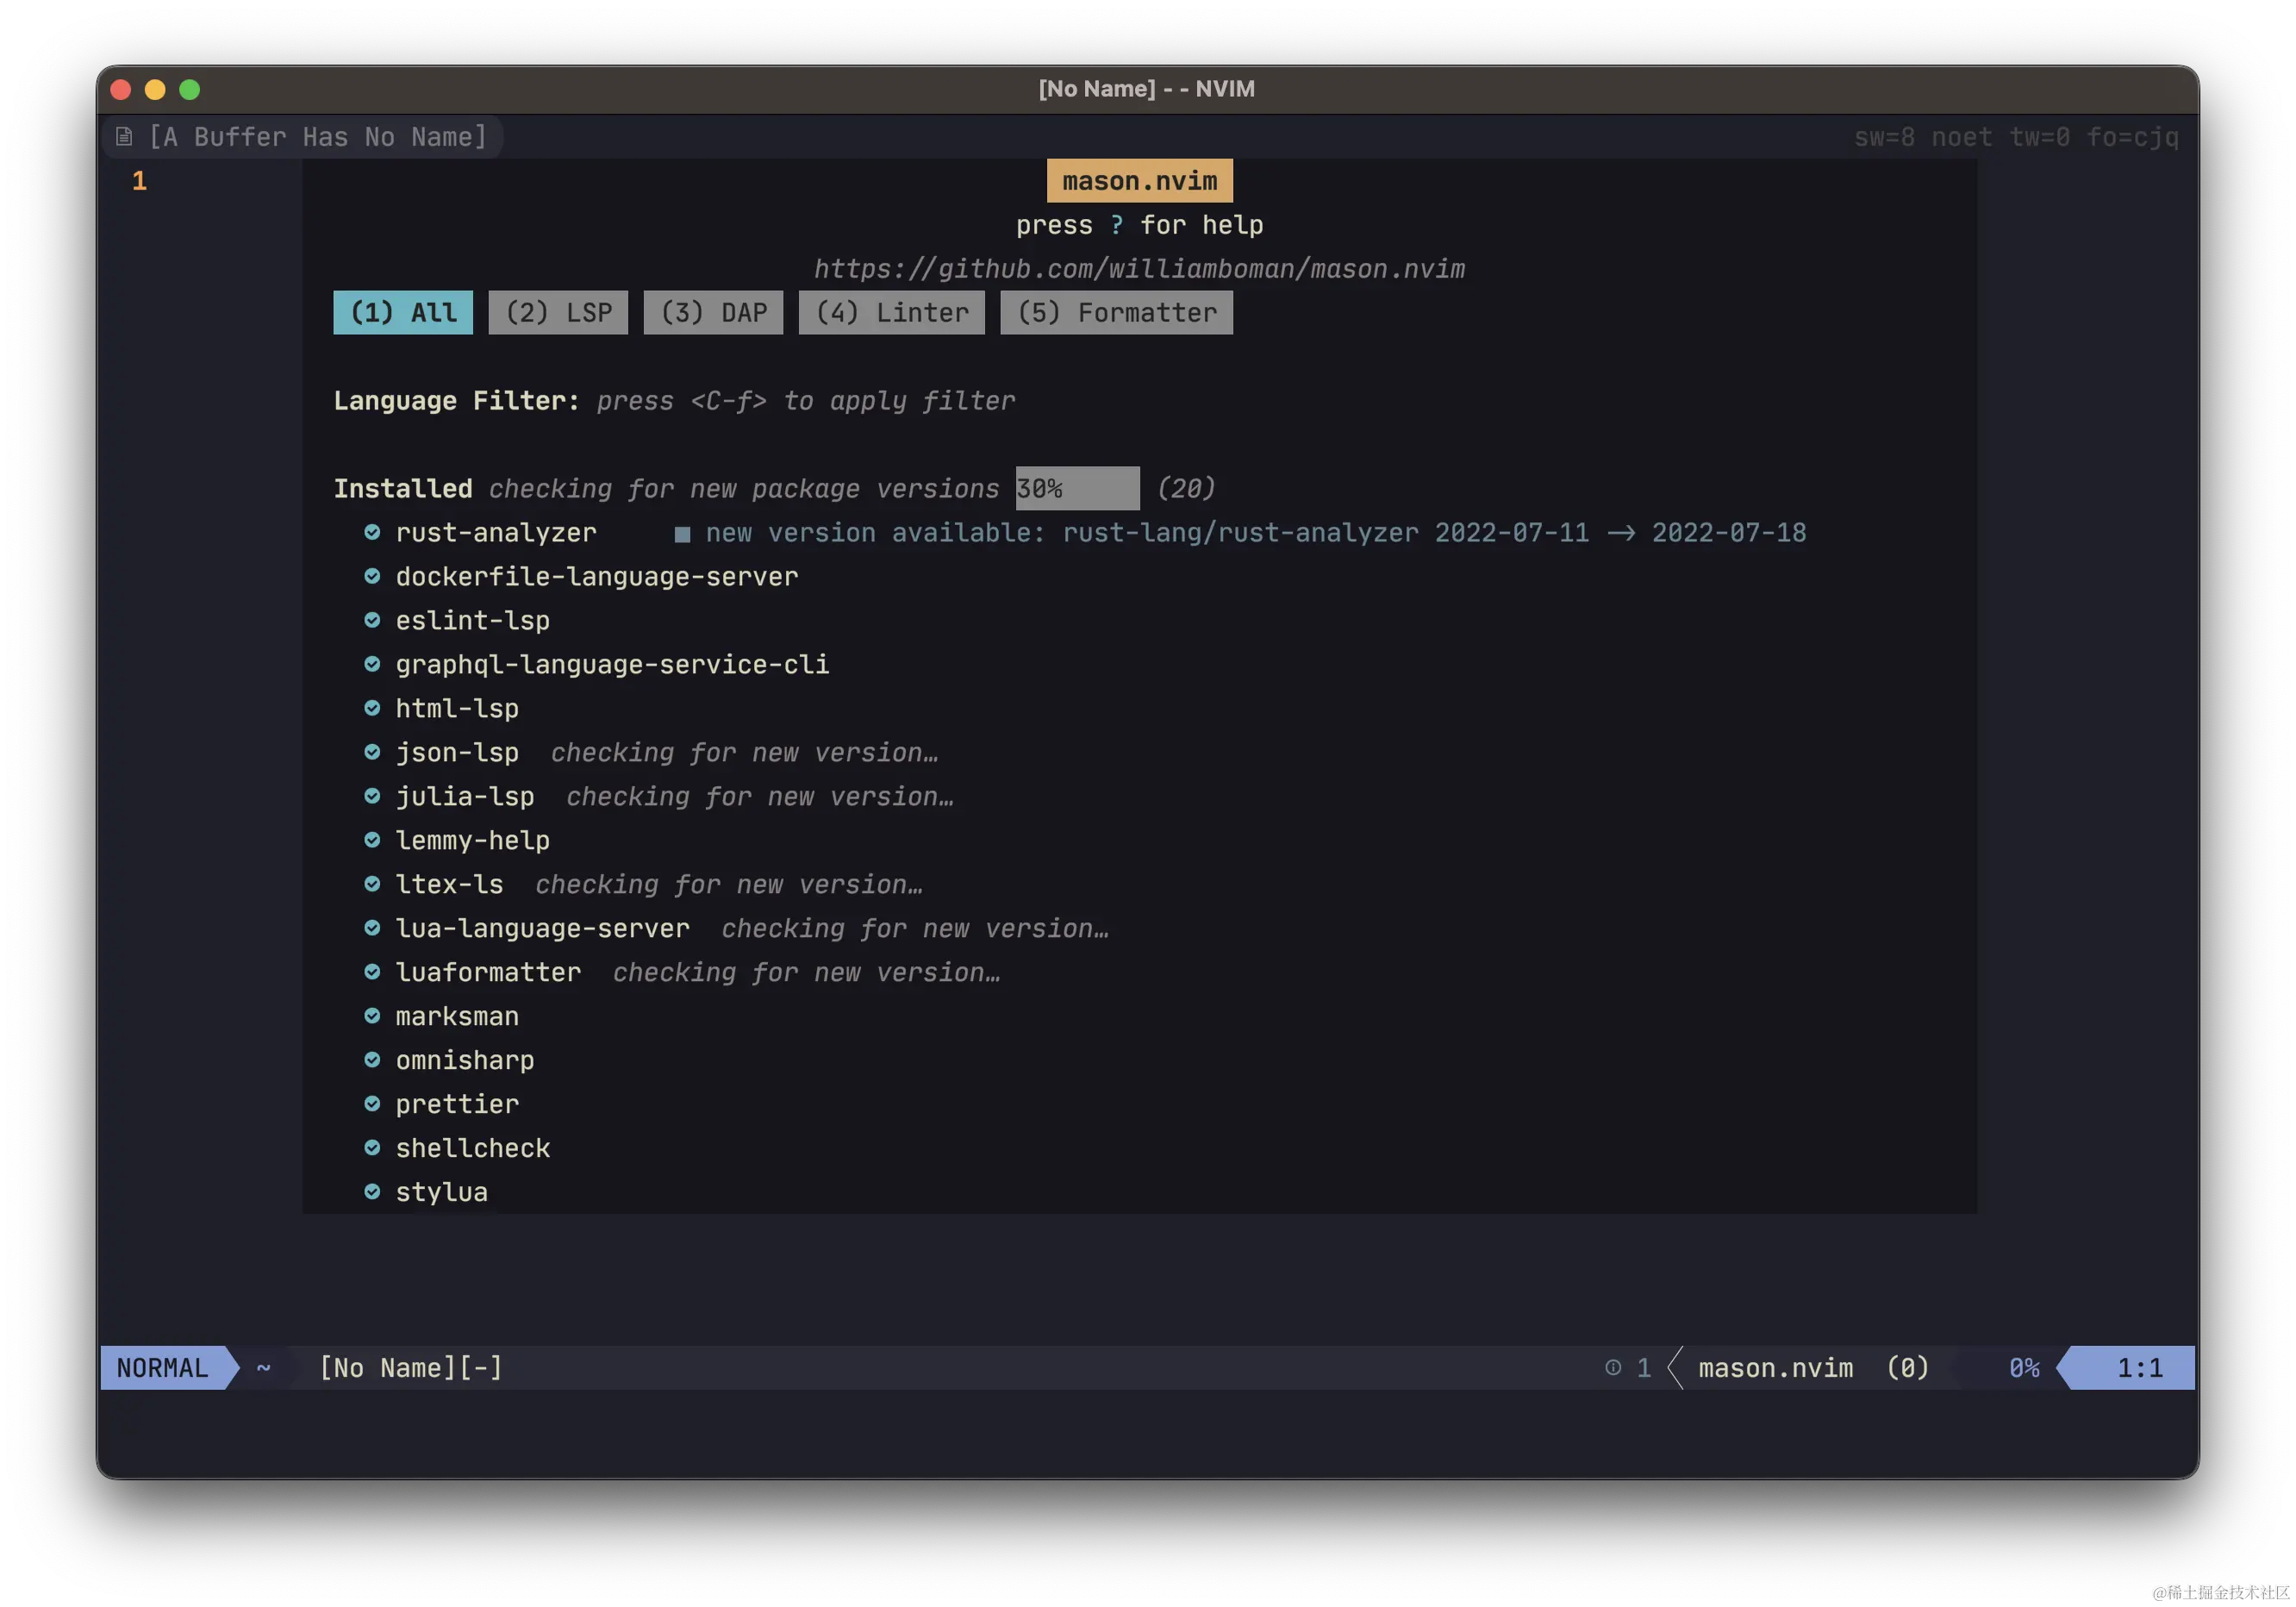Expand the lua-language-server package entry
This screenshot has width=2296, height=1607.
pyautogui.click(x=542, y=928)
